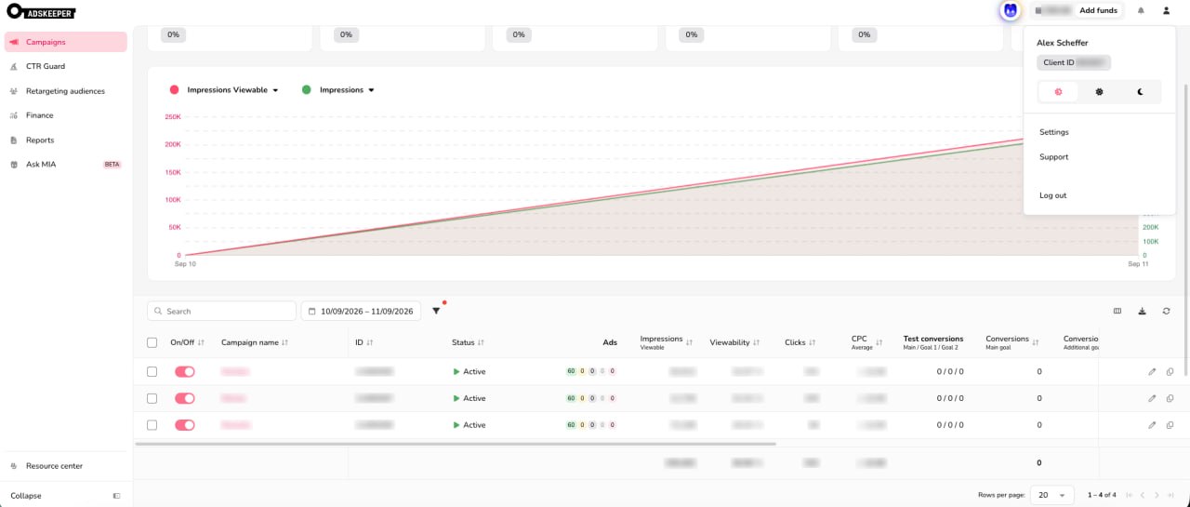The image size is (1190, 507).
Task: Check the third campaign row checkbox
Action: [x=152, y=425]
